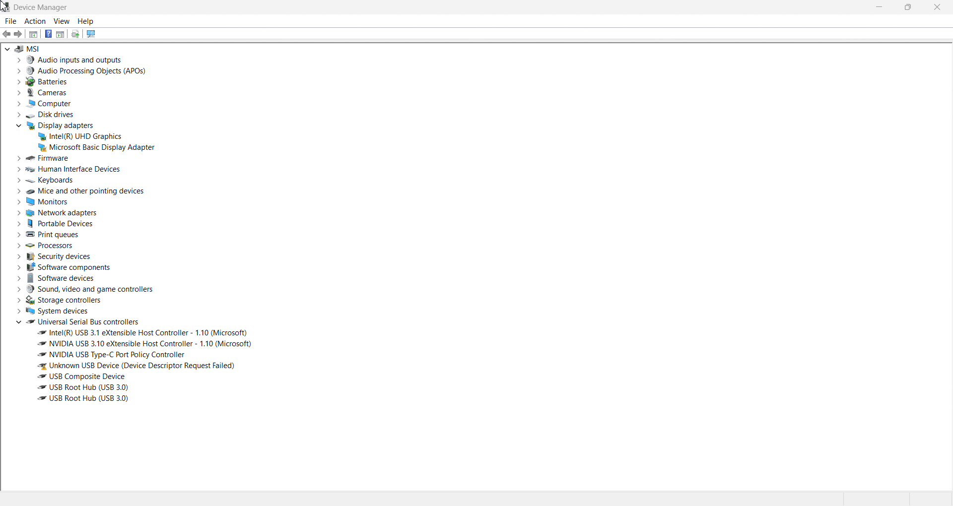
Task: Collapse the MSI root node
Action: tap(7, 49)
